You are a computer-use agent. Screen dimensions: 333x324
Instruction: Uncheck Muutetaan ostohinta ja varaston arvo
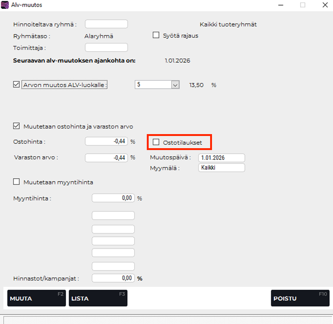pyautogui.click(x=16, y=126)
